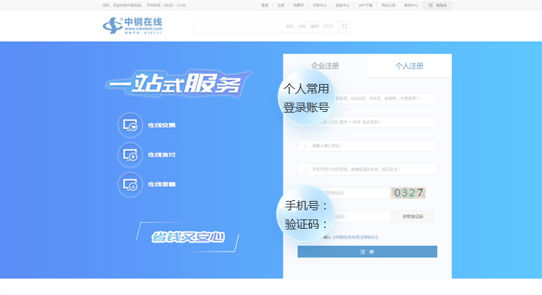The image size is (542, 295).
Task: Open the APP下载 link
Action: coord(366,5)
